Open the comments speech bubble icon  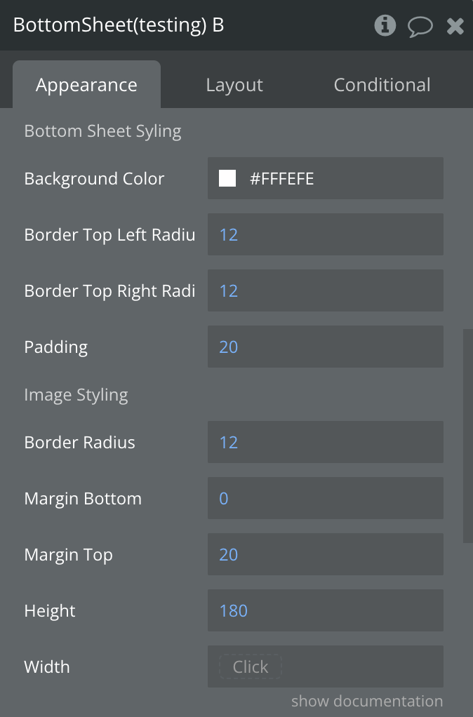420,27
